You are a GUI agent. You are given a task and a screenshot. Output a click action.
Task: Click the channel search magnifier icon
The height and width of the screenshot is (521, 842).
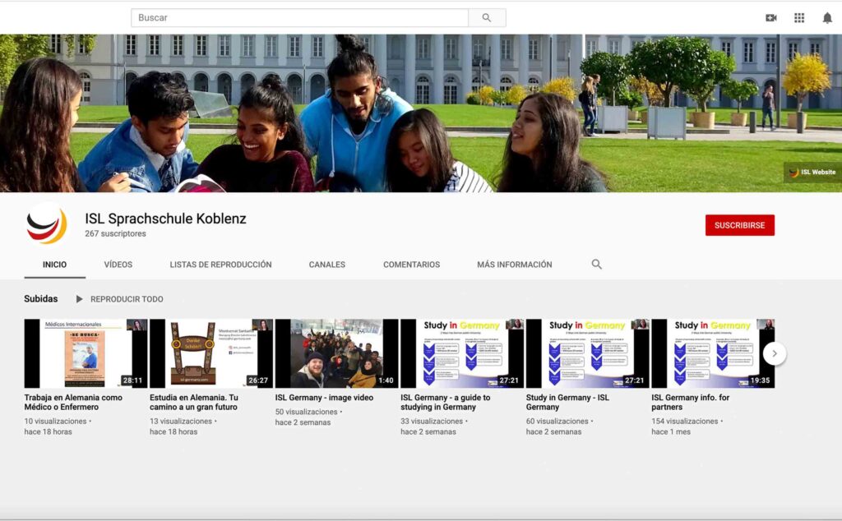point(597,264)
